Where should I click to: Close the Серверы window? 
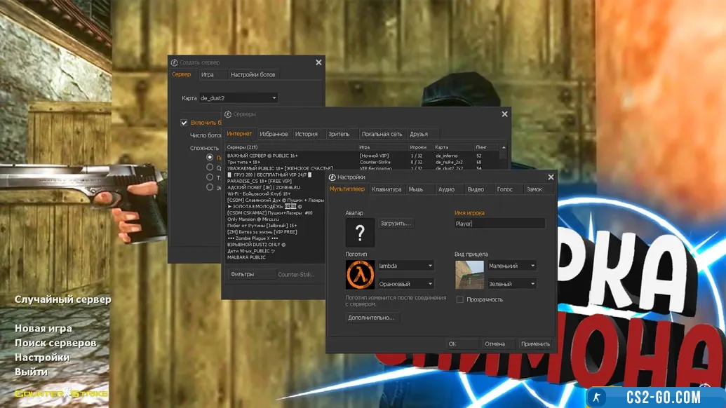(x=504, y=114)
